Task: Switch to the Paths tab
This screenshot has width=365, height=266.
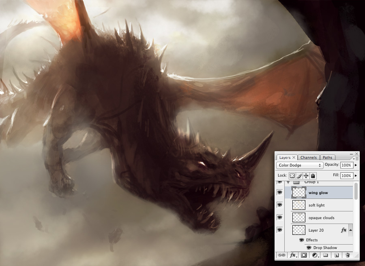Action: pos(327,157)
